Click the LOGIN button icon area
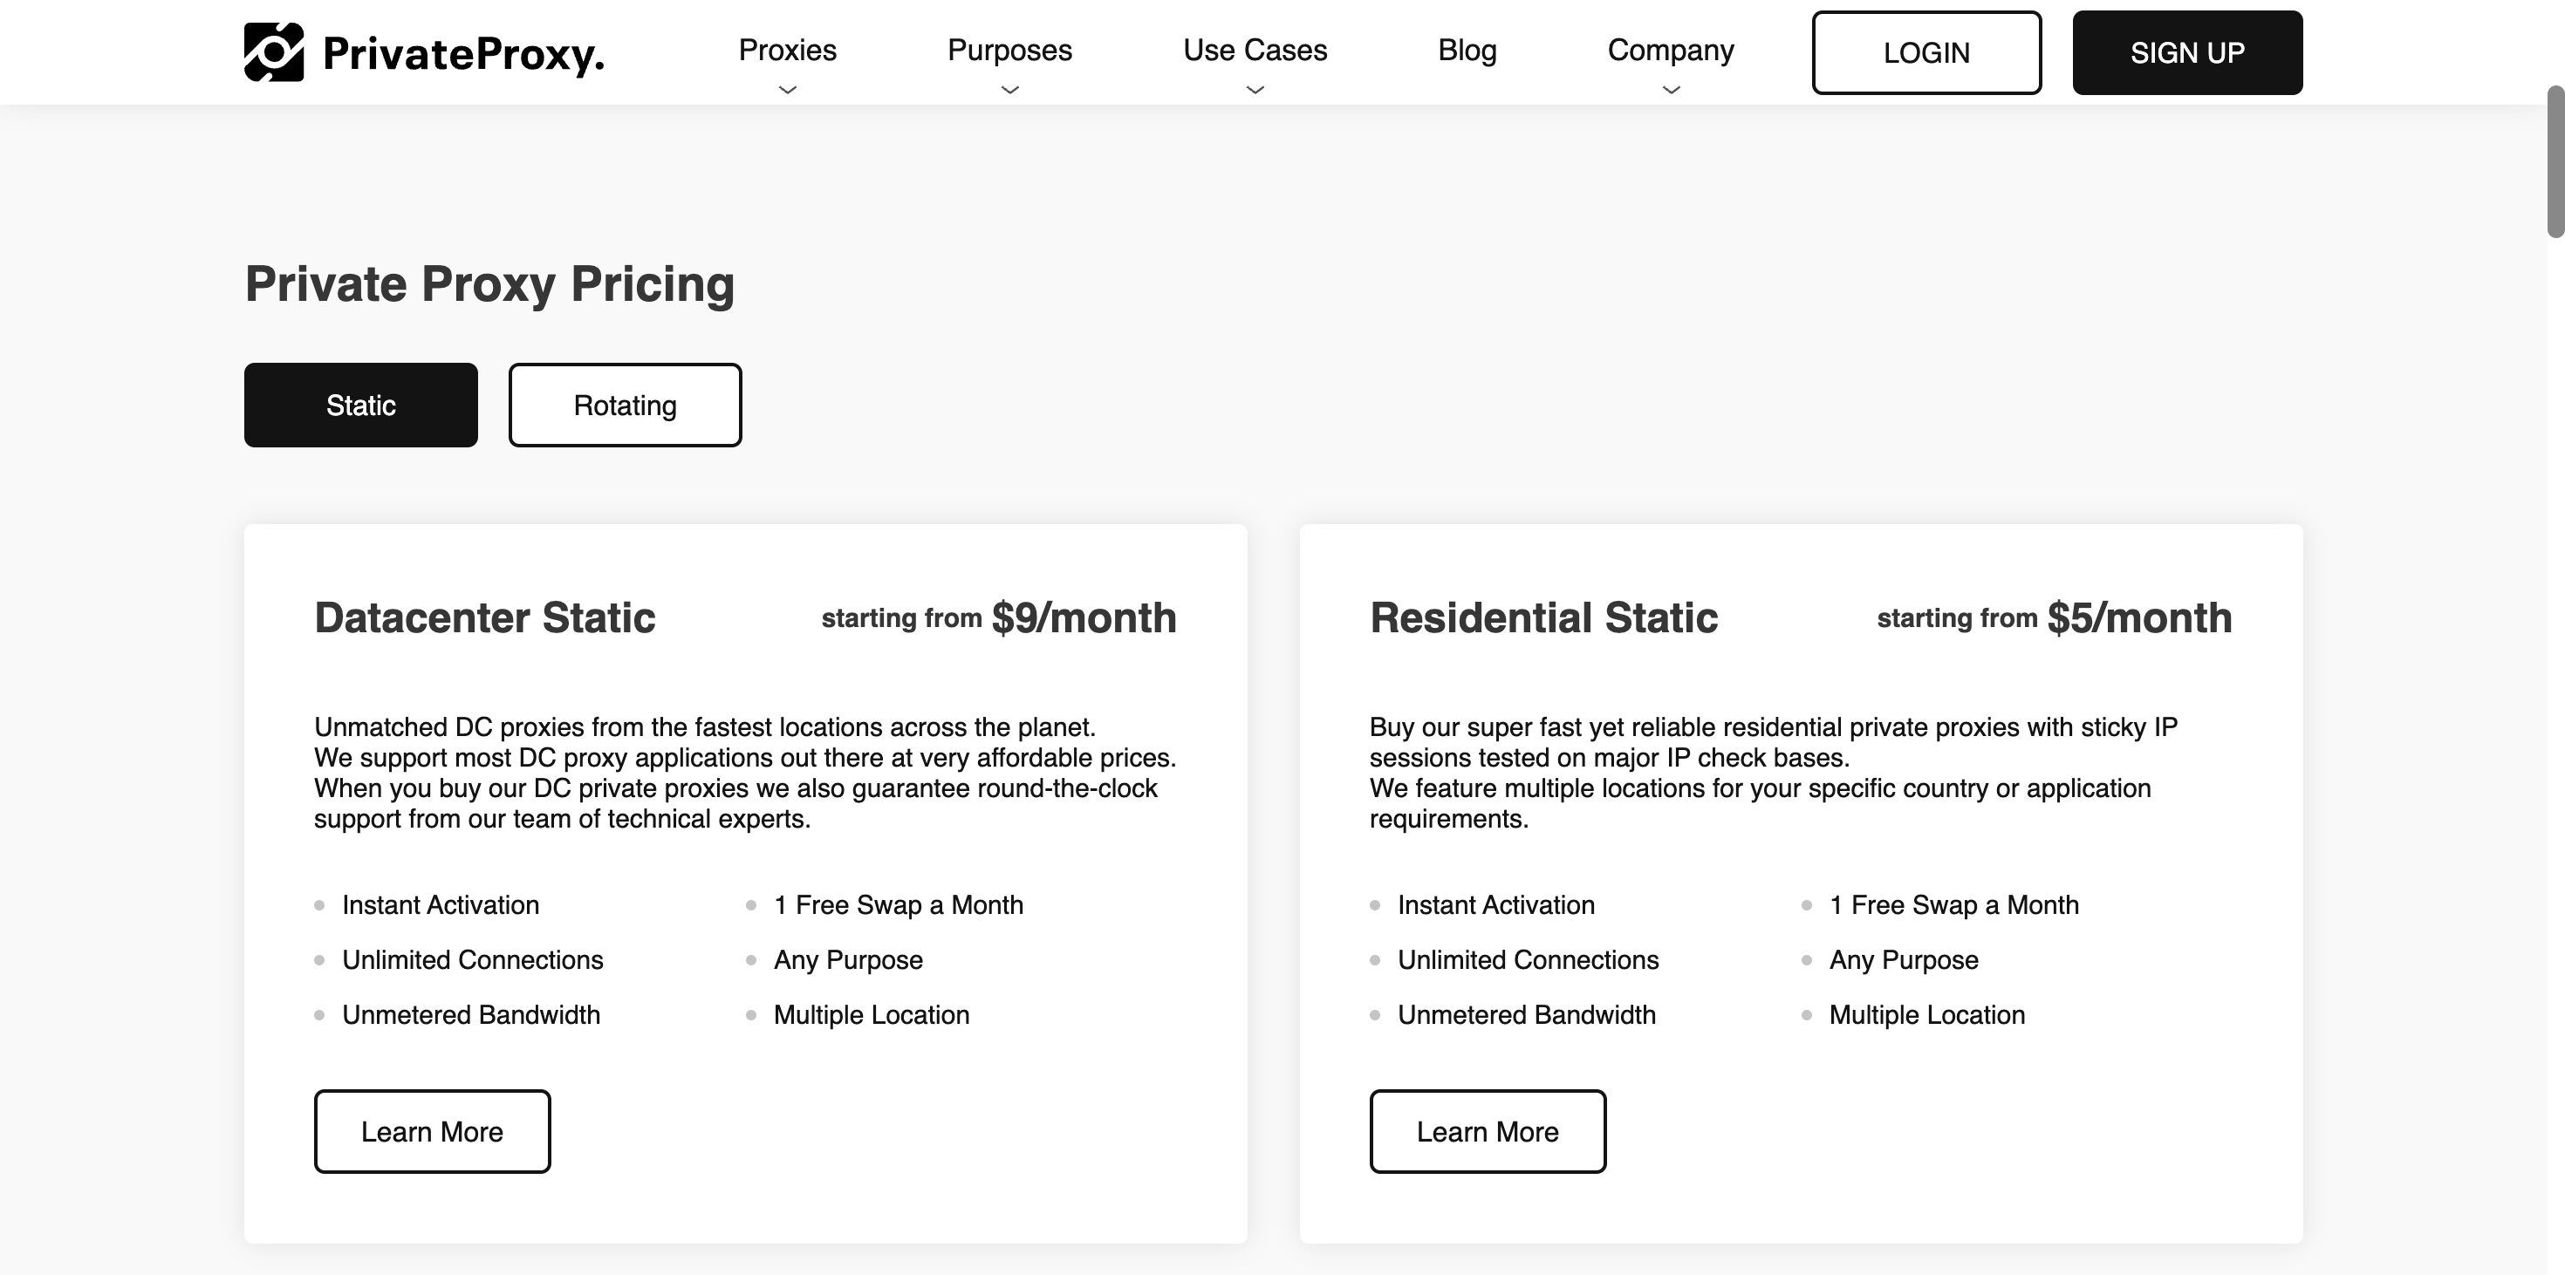 [x=1925, y=51]
